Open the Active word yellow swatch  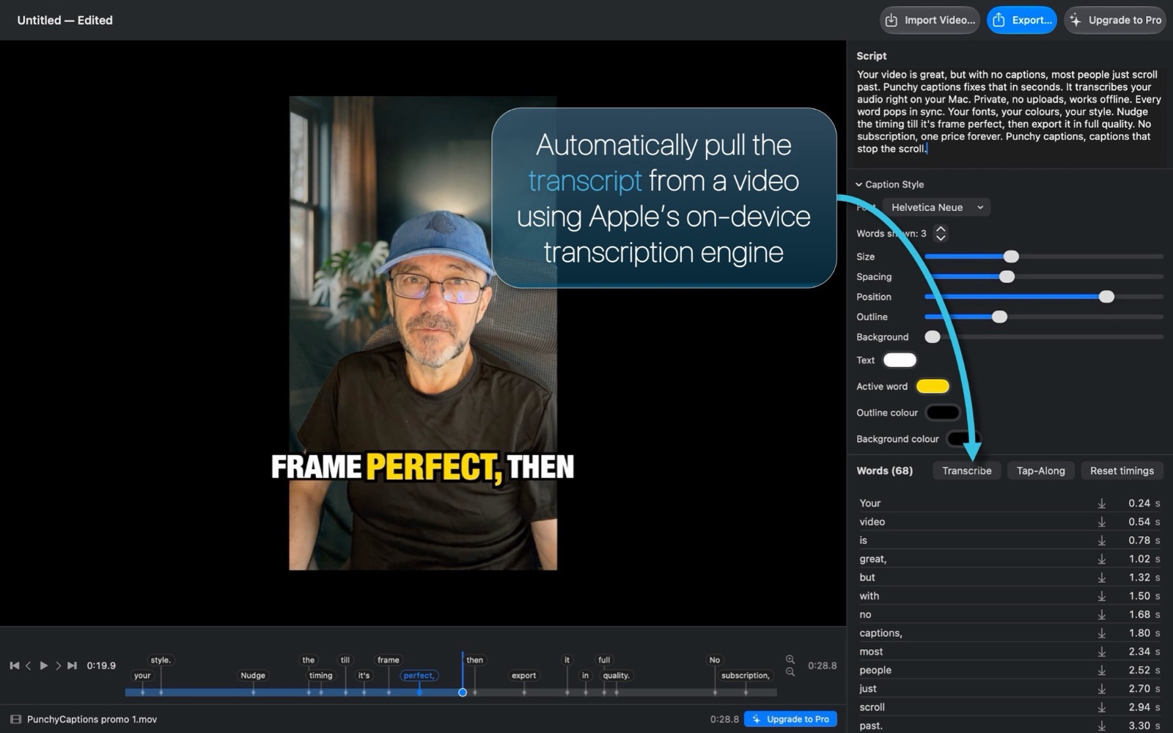pyautogui.click(x=933, y=386)
